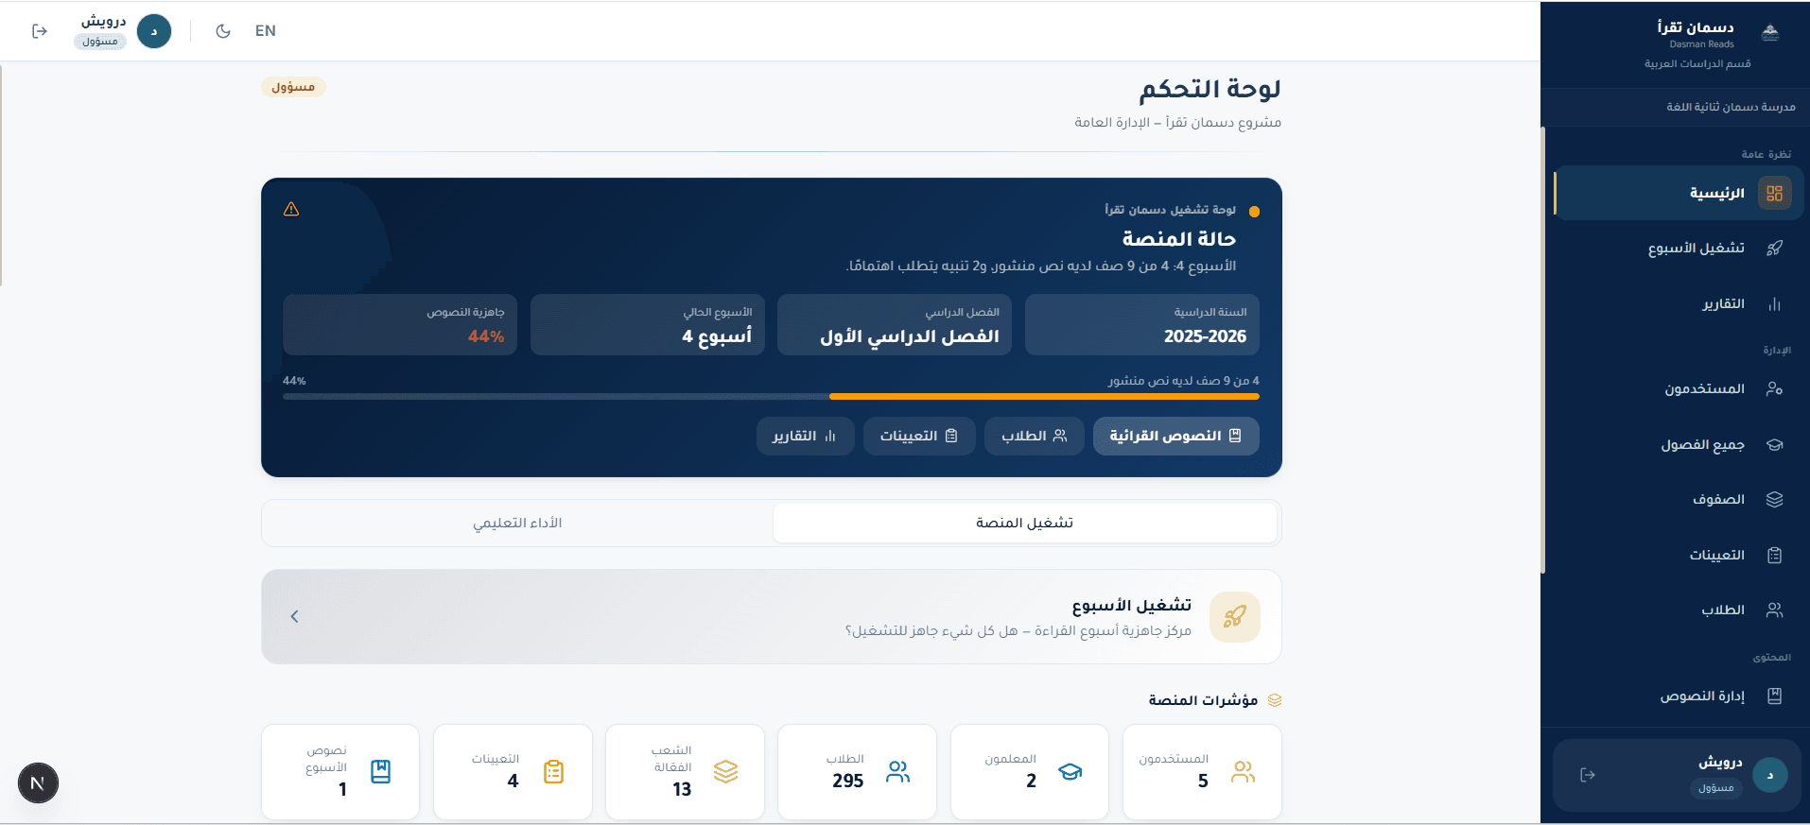Click the أسبوع 4 current week tile

coord(648,324)
